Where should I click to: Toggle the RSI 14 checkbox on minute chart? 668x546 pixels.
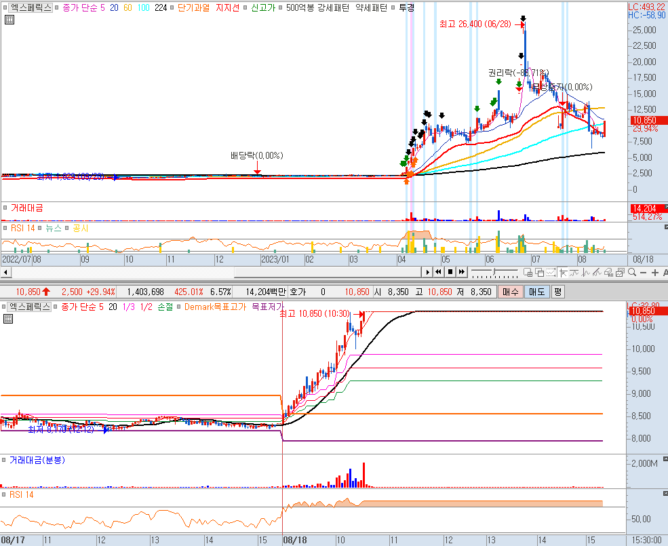(4, 495)
